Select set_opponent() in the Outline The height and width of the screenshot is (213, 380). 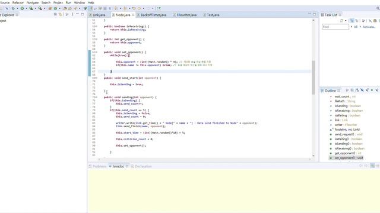point(349,158)
